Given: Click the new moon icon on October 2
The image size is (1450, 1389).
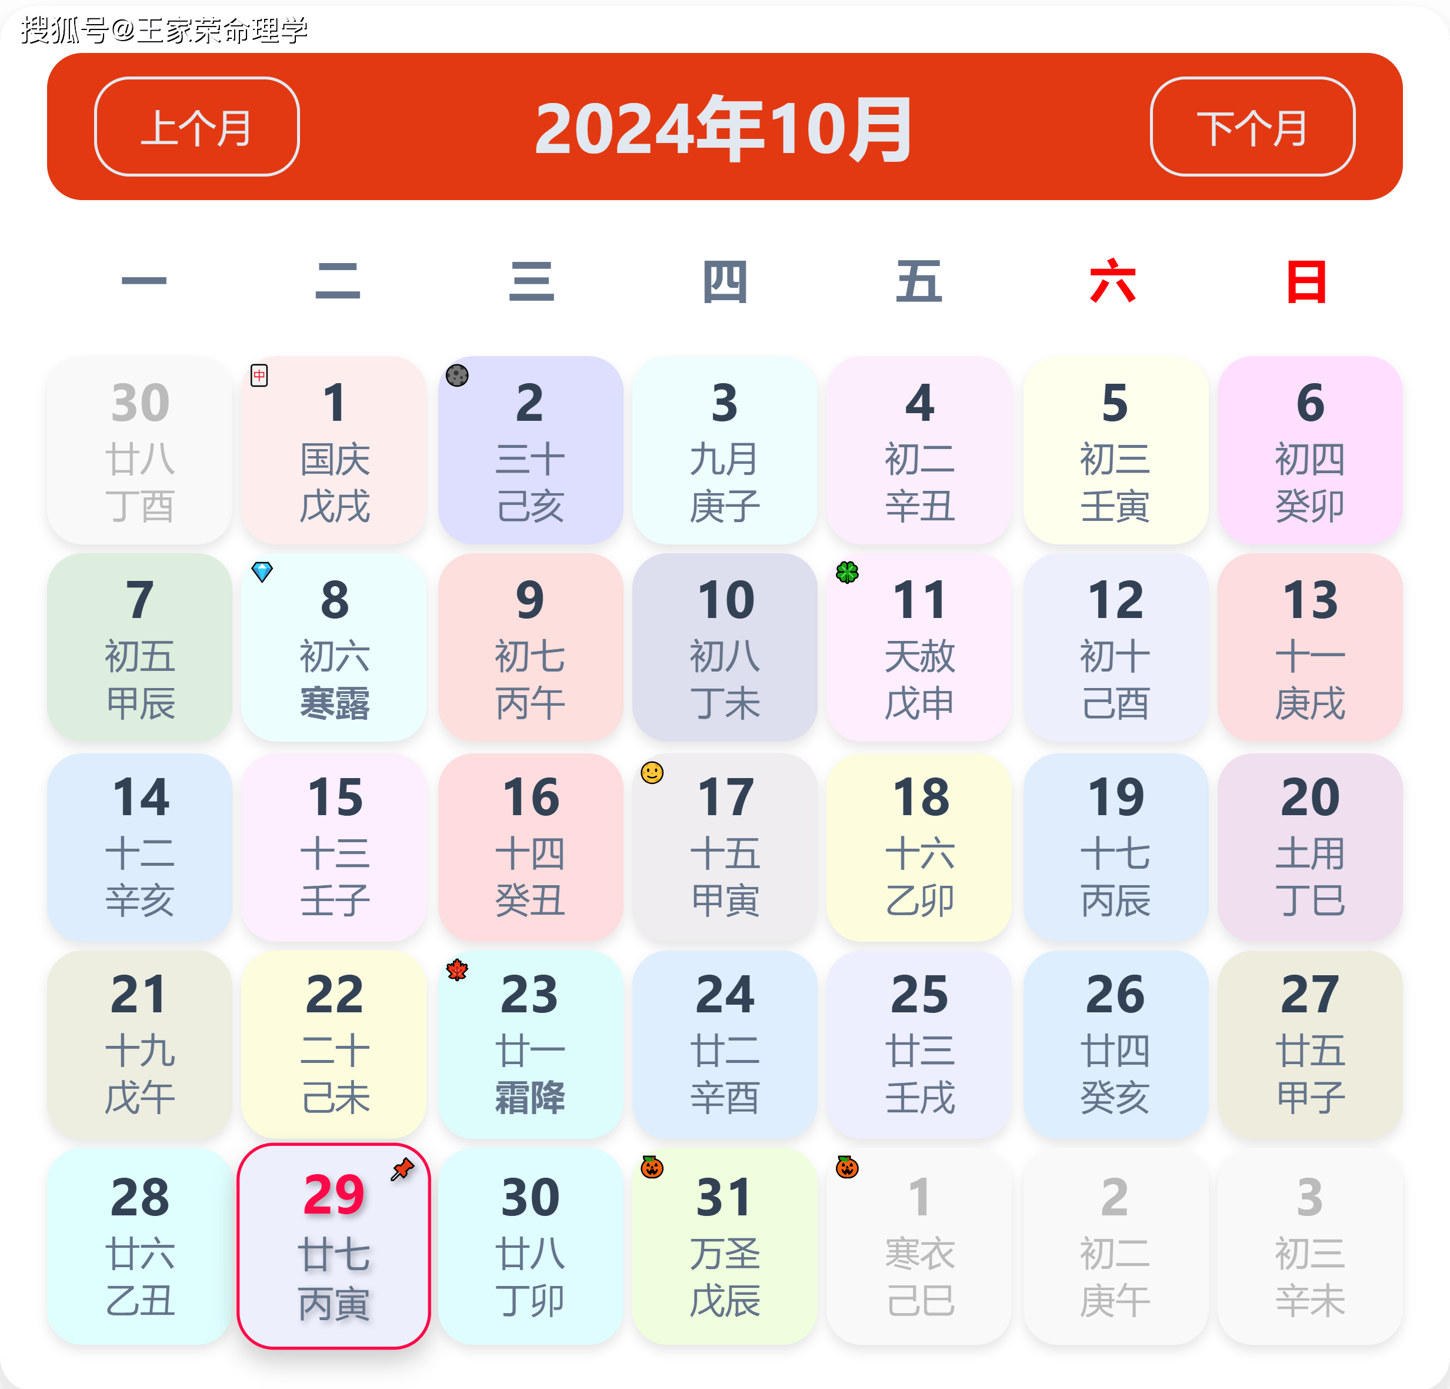Looking at the screenshot, I should (457, 375).
